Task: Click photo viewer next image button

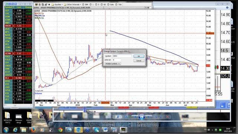Action: click(149, 117)
